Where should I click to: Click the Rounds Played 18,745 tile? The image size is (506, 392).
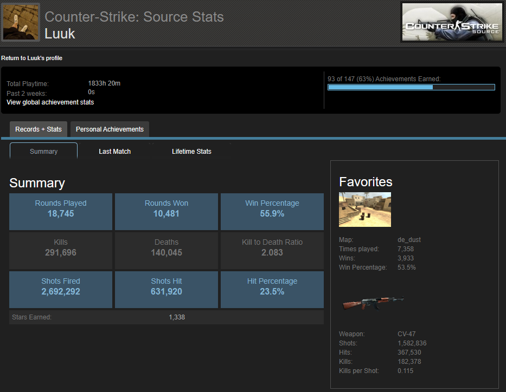point(61,212)
